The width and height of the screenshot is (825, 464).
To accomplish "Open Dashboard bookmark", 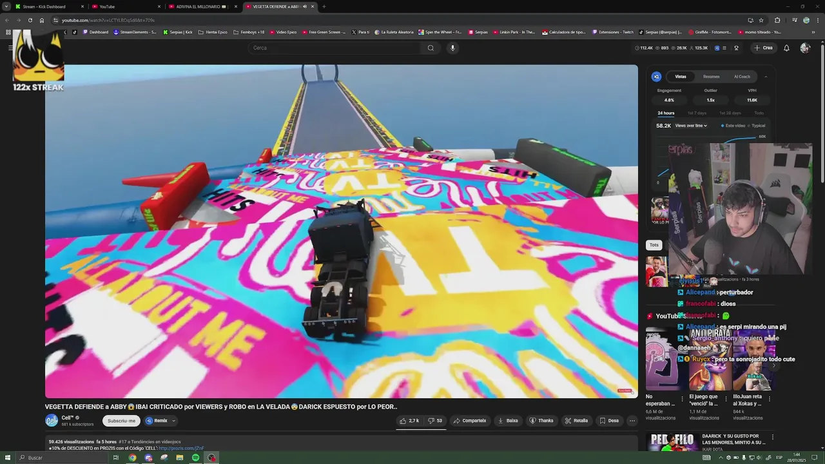I will click(95, 32).
